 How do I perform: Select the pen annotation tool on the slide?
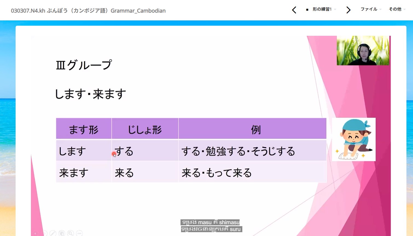(53, 233)
